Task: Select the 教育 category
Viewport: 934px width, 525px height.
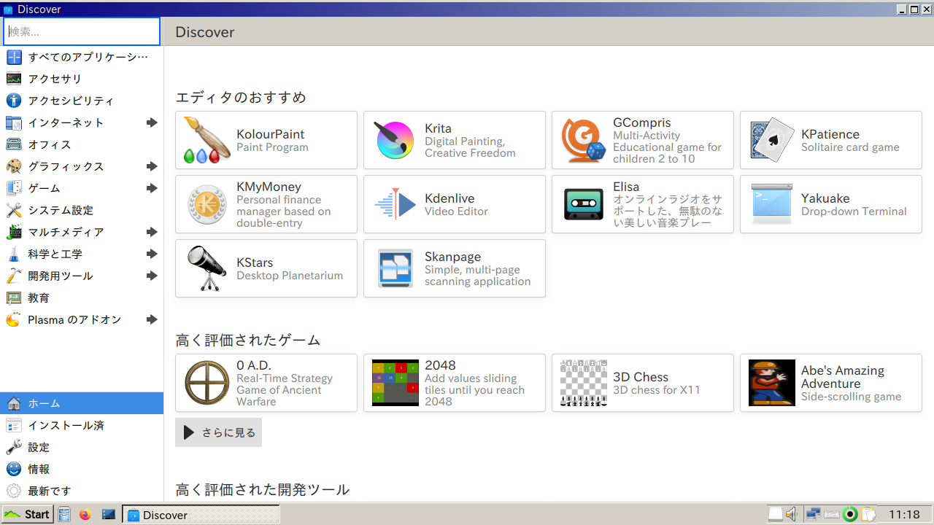Action: click(x=82, y=297)
